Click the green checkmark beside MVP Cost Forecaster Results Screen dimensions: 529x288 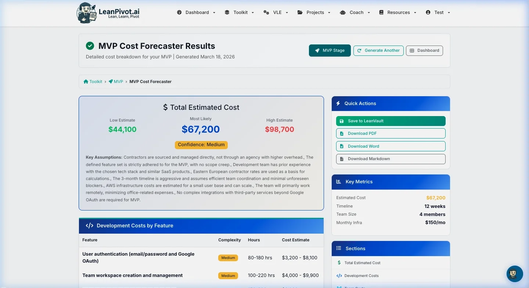click(90, 46)
